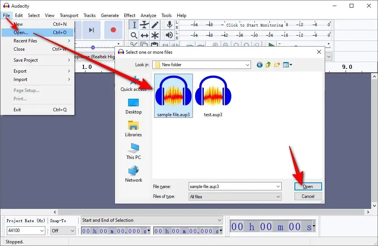Open This PC in the places sidebar
The width and height of the screenshot is (378, 246).
(133, 151)
